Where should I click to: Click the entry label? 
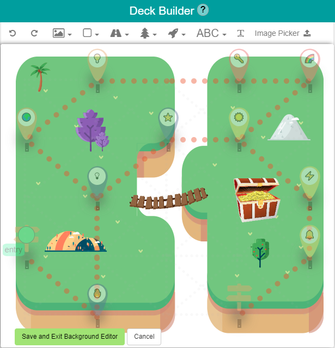click(x=14, y=250)
